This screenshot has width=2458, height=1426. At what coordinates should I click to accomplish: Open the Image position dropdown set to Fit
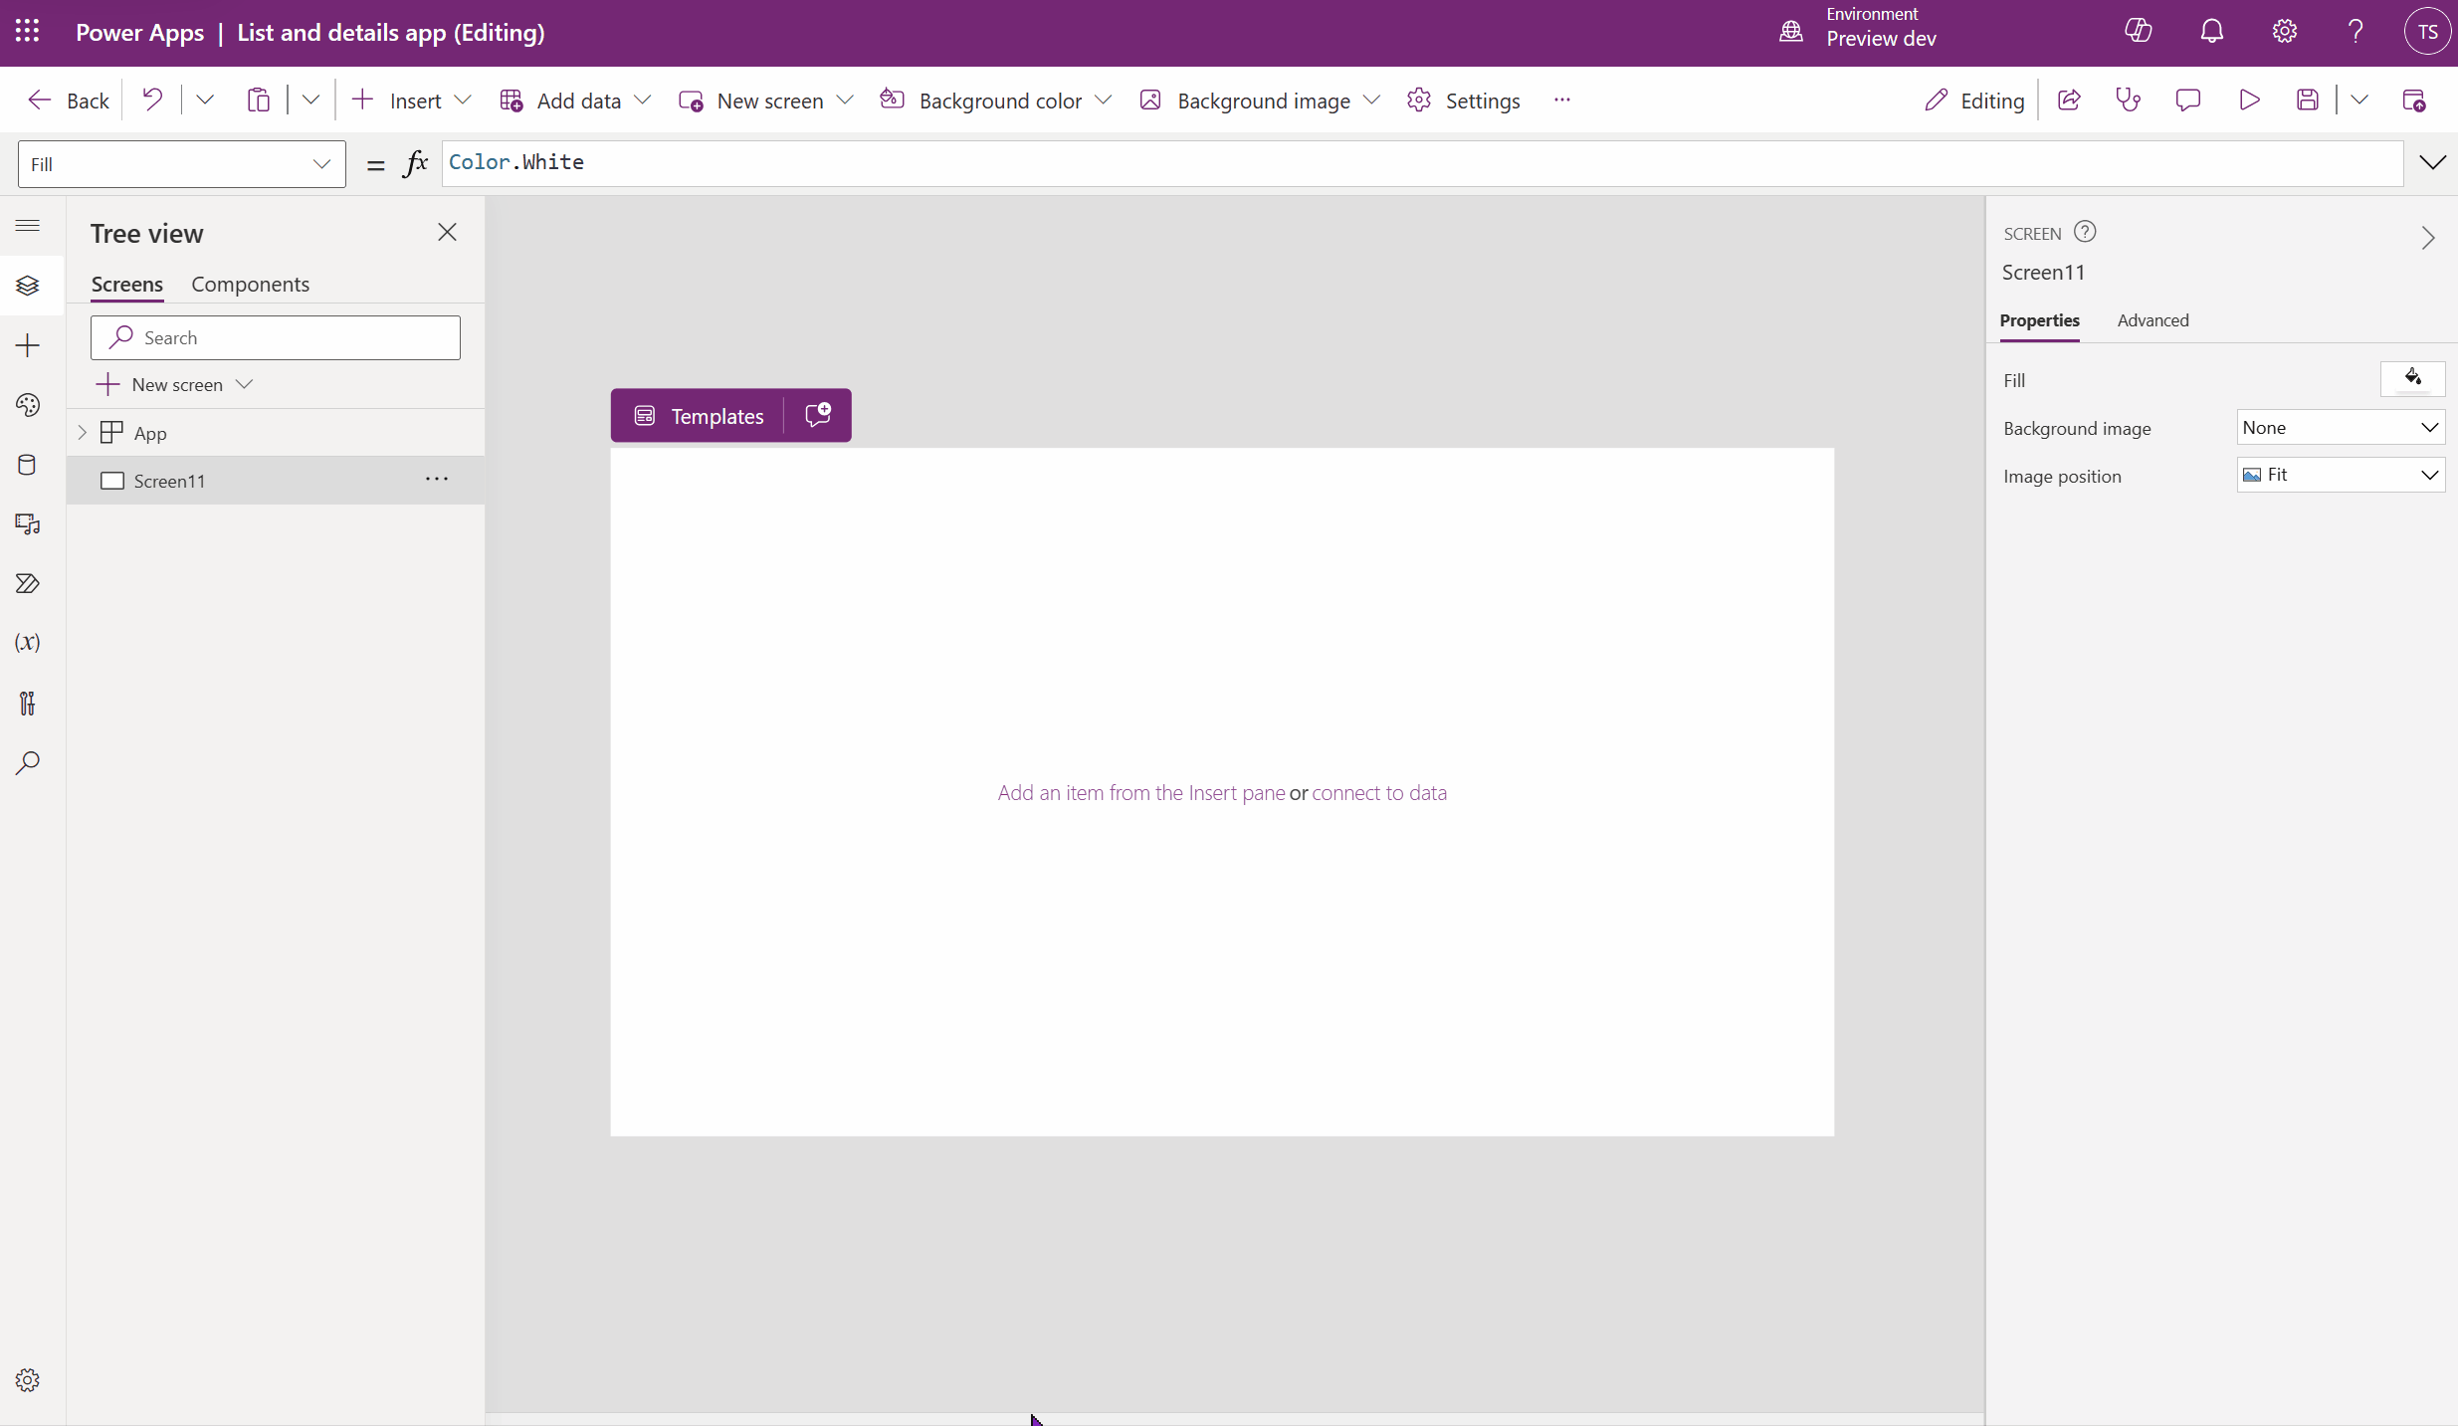pyautogui.click(x=2339, y=475)
